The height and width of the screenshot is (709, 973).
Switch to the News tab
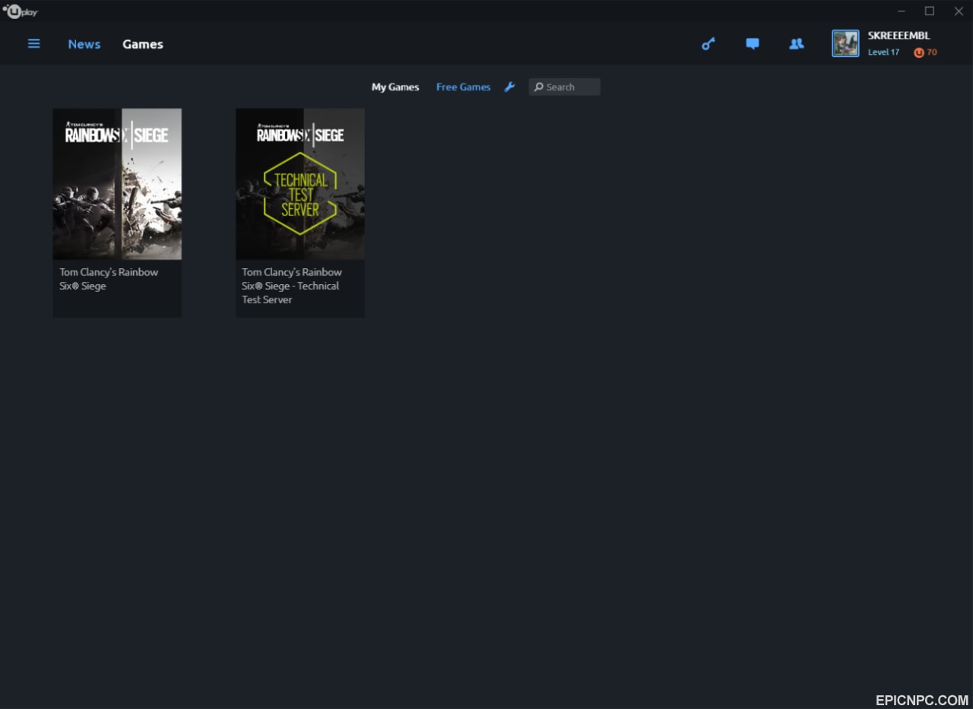[84, 44]
